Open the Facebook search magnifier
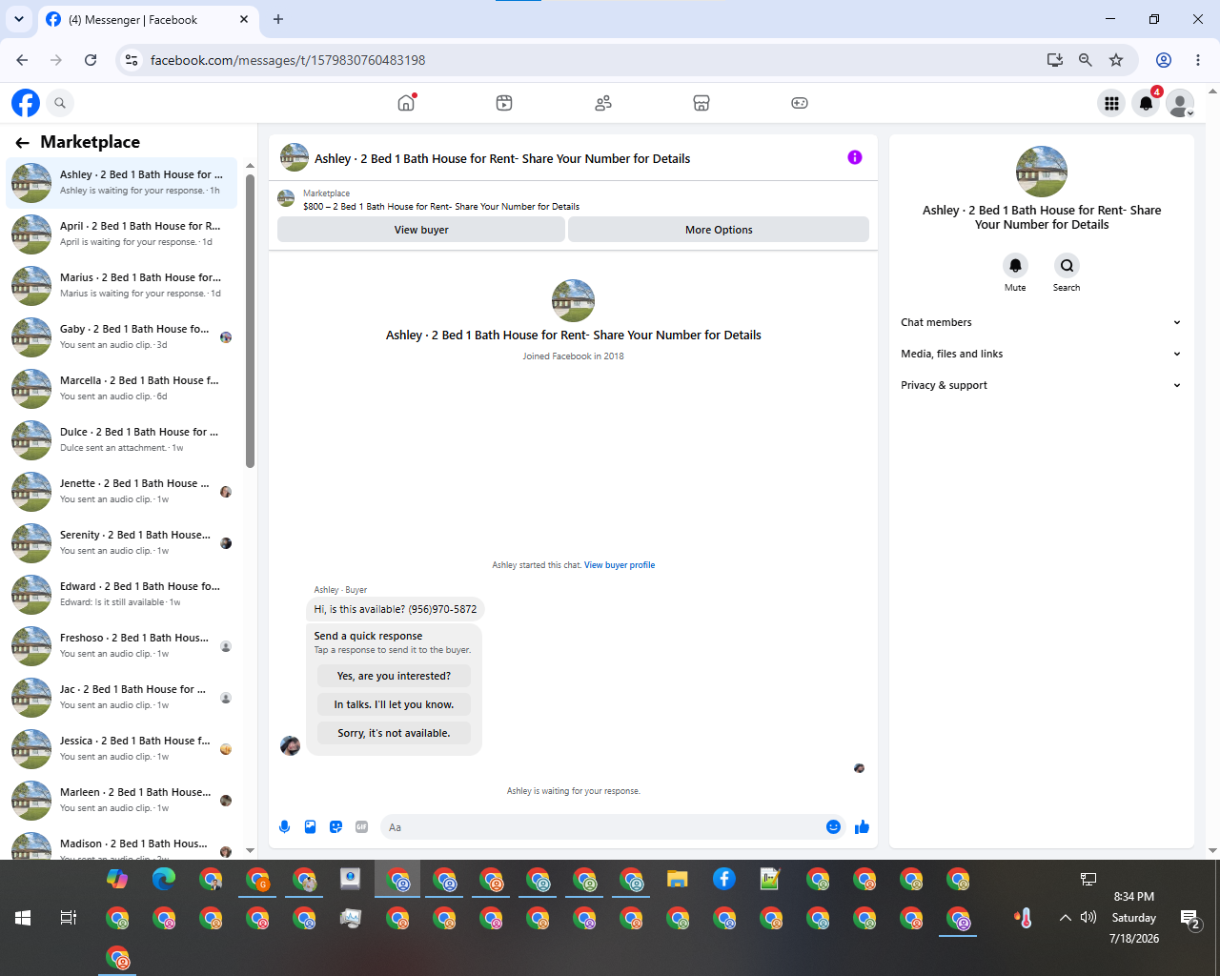1220x976 pixels. coord(60,103)
